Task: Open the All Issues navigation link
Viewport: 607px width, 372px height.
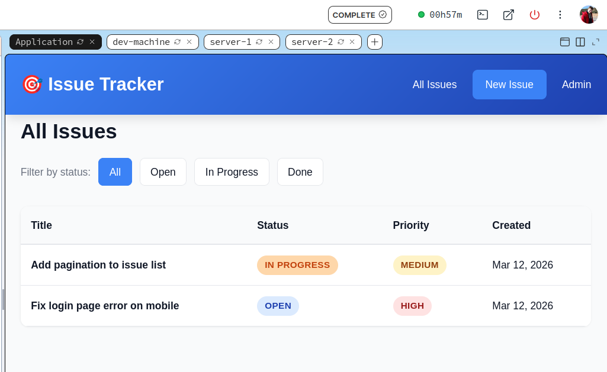Action: coord(435,84)
